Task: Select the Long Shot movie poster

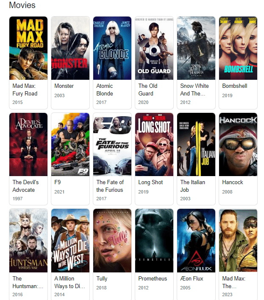Action: 154,144
